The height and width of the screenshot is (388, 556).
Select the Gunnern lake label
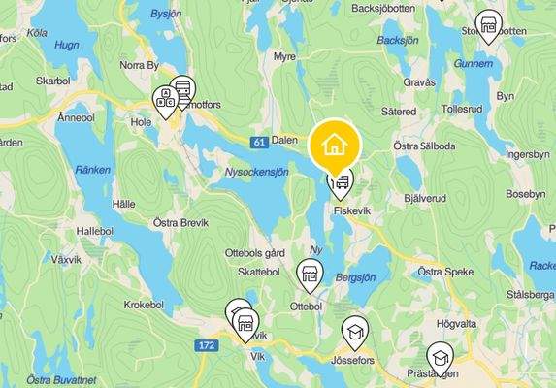point(474,64)
